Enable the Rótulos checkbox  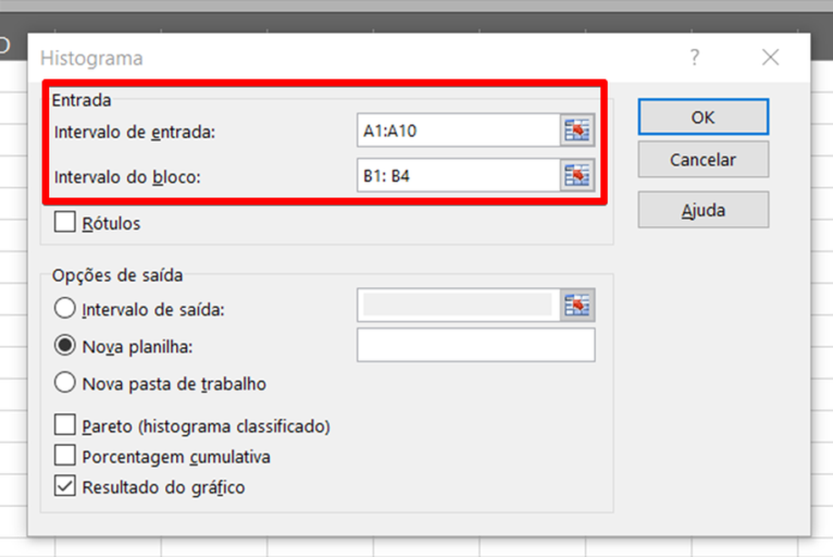pyautogui.click(x=64, y=223)
